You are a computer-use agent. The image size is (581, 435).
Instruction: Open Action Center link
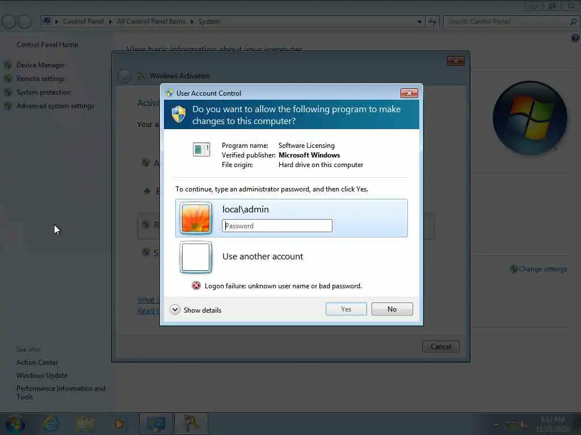tap(37, 362)
